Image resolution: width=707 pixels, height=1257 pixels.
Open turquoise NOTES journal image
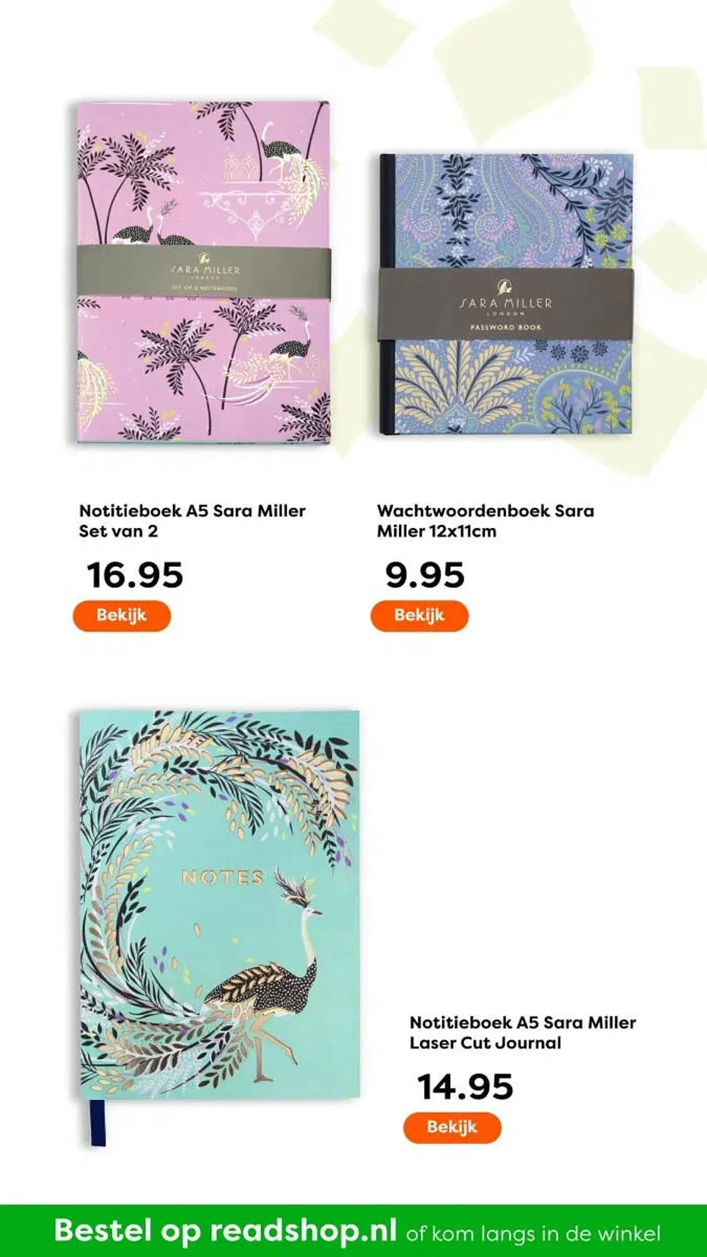pyautogui.click(x=219, y=905)
